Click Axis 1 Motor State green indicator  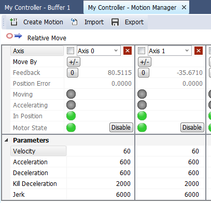(x=142, y=128)
